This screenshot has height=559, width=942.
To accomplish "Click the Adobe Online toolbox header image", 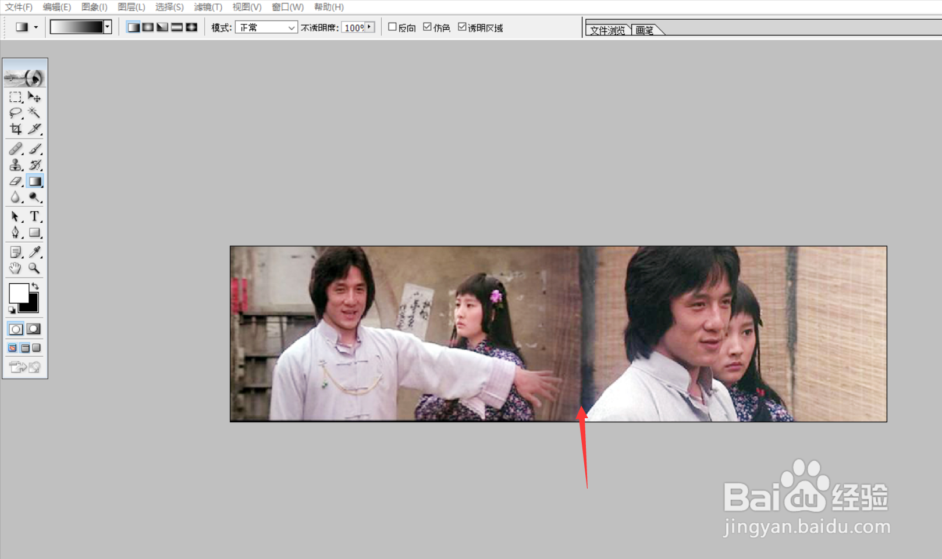I will pyautogui.click(x=25, y=77).
